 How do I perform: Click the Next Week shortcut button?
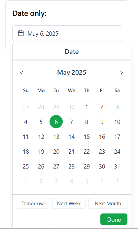69,203
